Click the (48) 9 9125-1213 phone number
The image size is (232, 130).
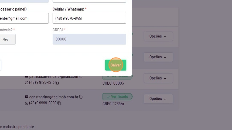42,83
